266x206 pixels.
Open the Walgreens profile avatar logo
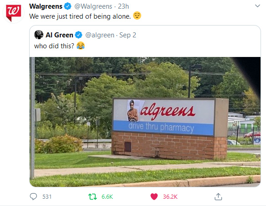[x=13, y=13]
